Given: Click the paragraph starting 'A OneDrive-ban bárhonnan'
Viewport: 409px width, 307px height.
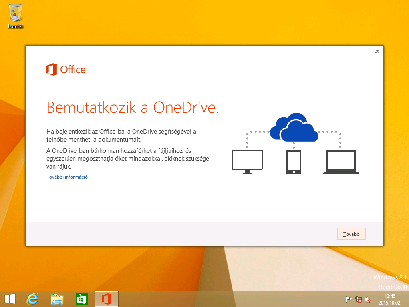Looking at the screenshot, I should coord(128,158).
